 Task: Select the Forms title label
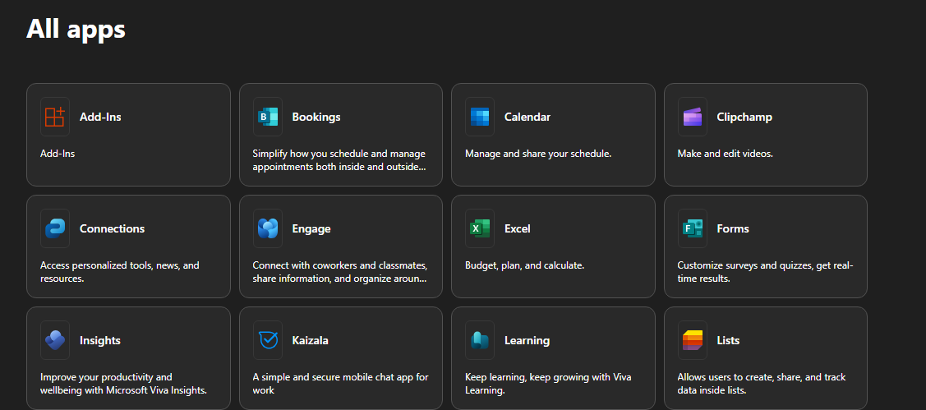[733, 228]
